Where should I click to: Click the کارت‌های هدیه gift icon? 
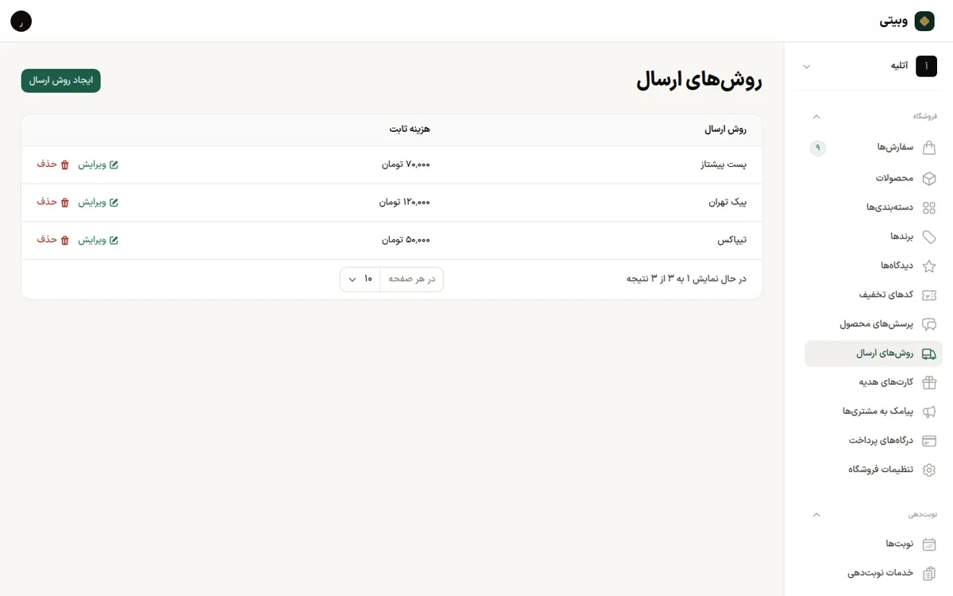pos(928,382)
